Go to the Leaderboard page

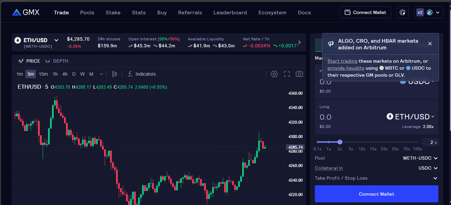[230, 12]
